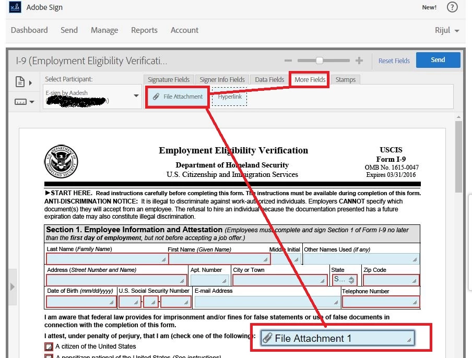Open Reports in navigation
The width and height of the screenshot is (472, 358).
[x=144, y=30]
